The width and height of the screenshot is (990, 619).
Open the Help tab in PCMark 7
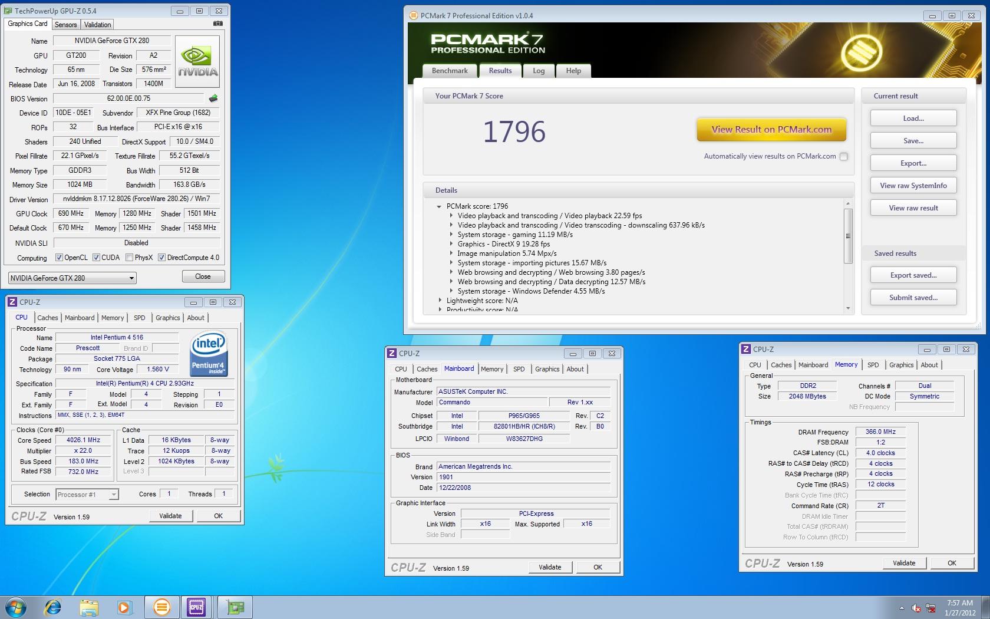click(x=573, y=71)
